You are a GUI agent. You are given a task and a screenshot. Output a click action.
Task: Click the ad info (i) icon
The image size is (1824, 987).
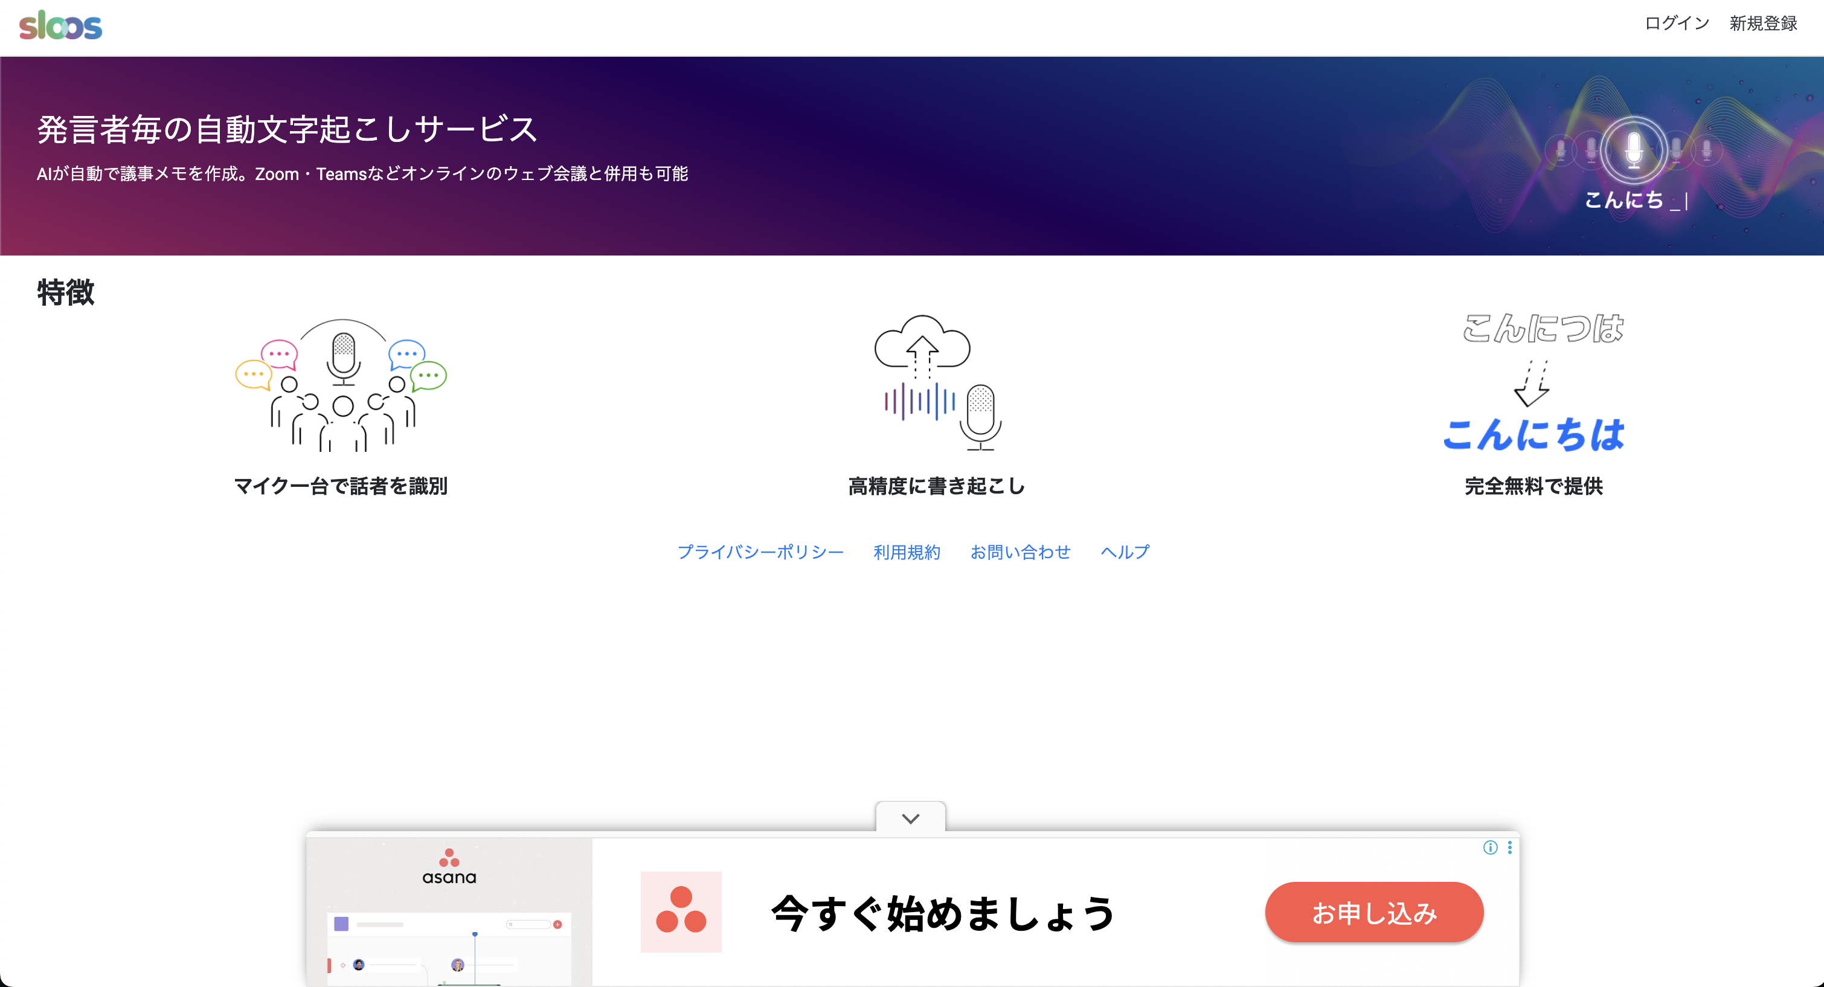tap(1490, 847)
